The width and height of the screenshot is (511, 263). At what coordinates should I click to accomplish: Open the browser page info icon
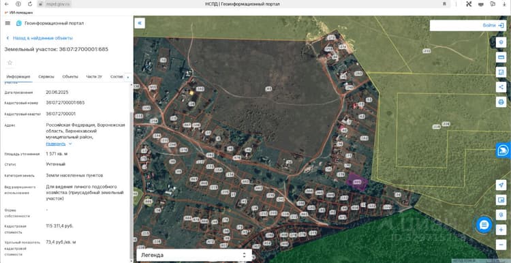coord(18,4)
